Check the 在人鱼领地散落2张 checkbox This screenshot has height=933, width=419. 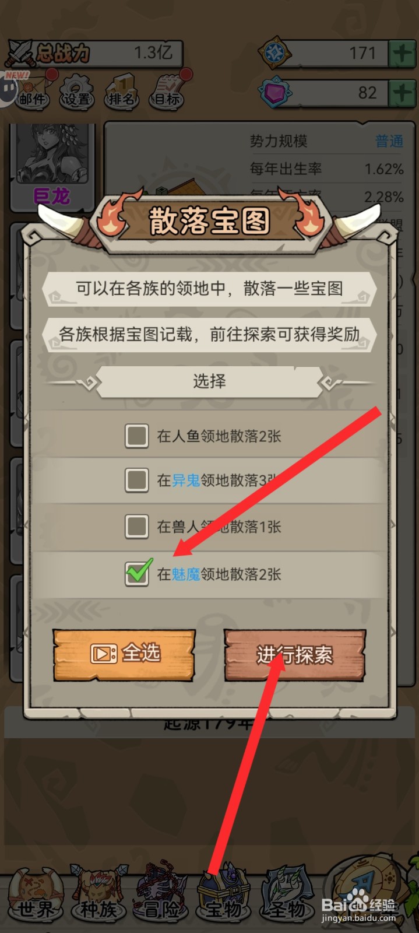coord(137,436)
